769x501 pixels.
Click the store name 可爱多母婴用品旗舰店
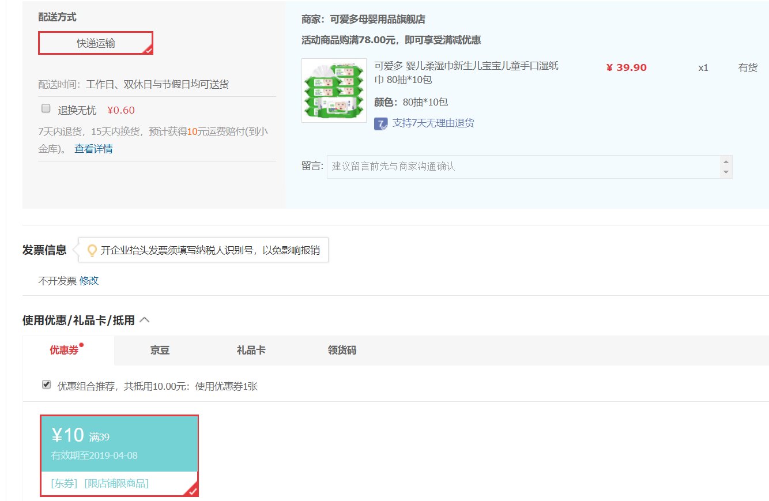(x=377, y=20)
